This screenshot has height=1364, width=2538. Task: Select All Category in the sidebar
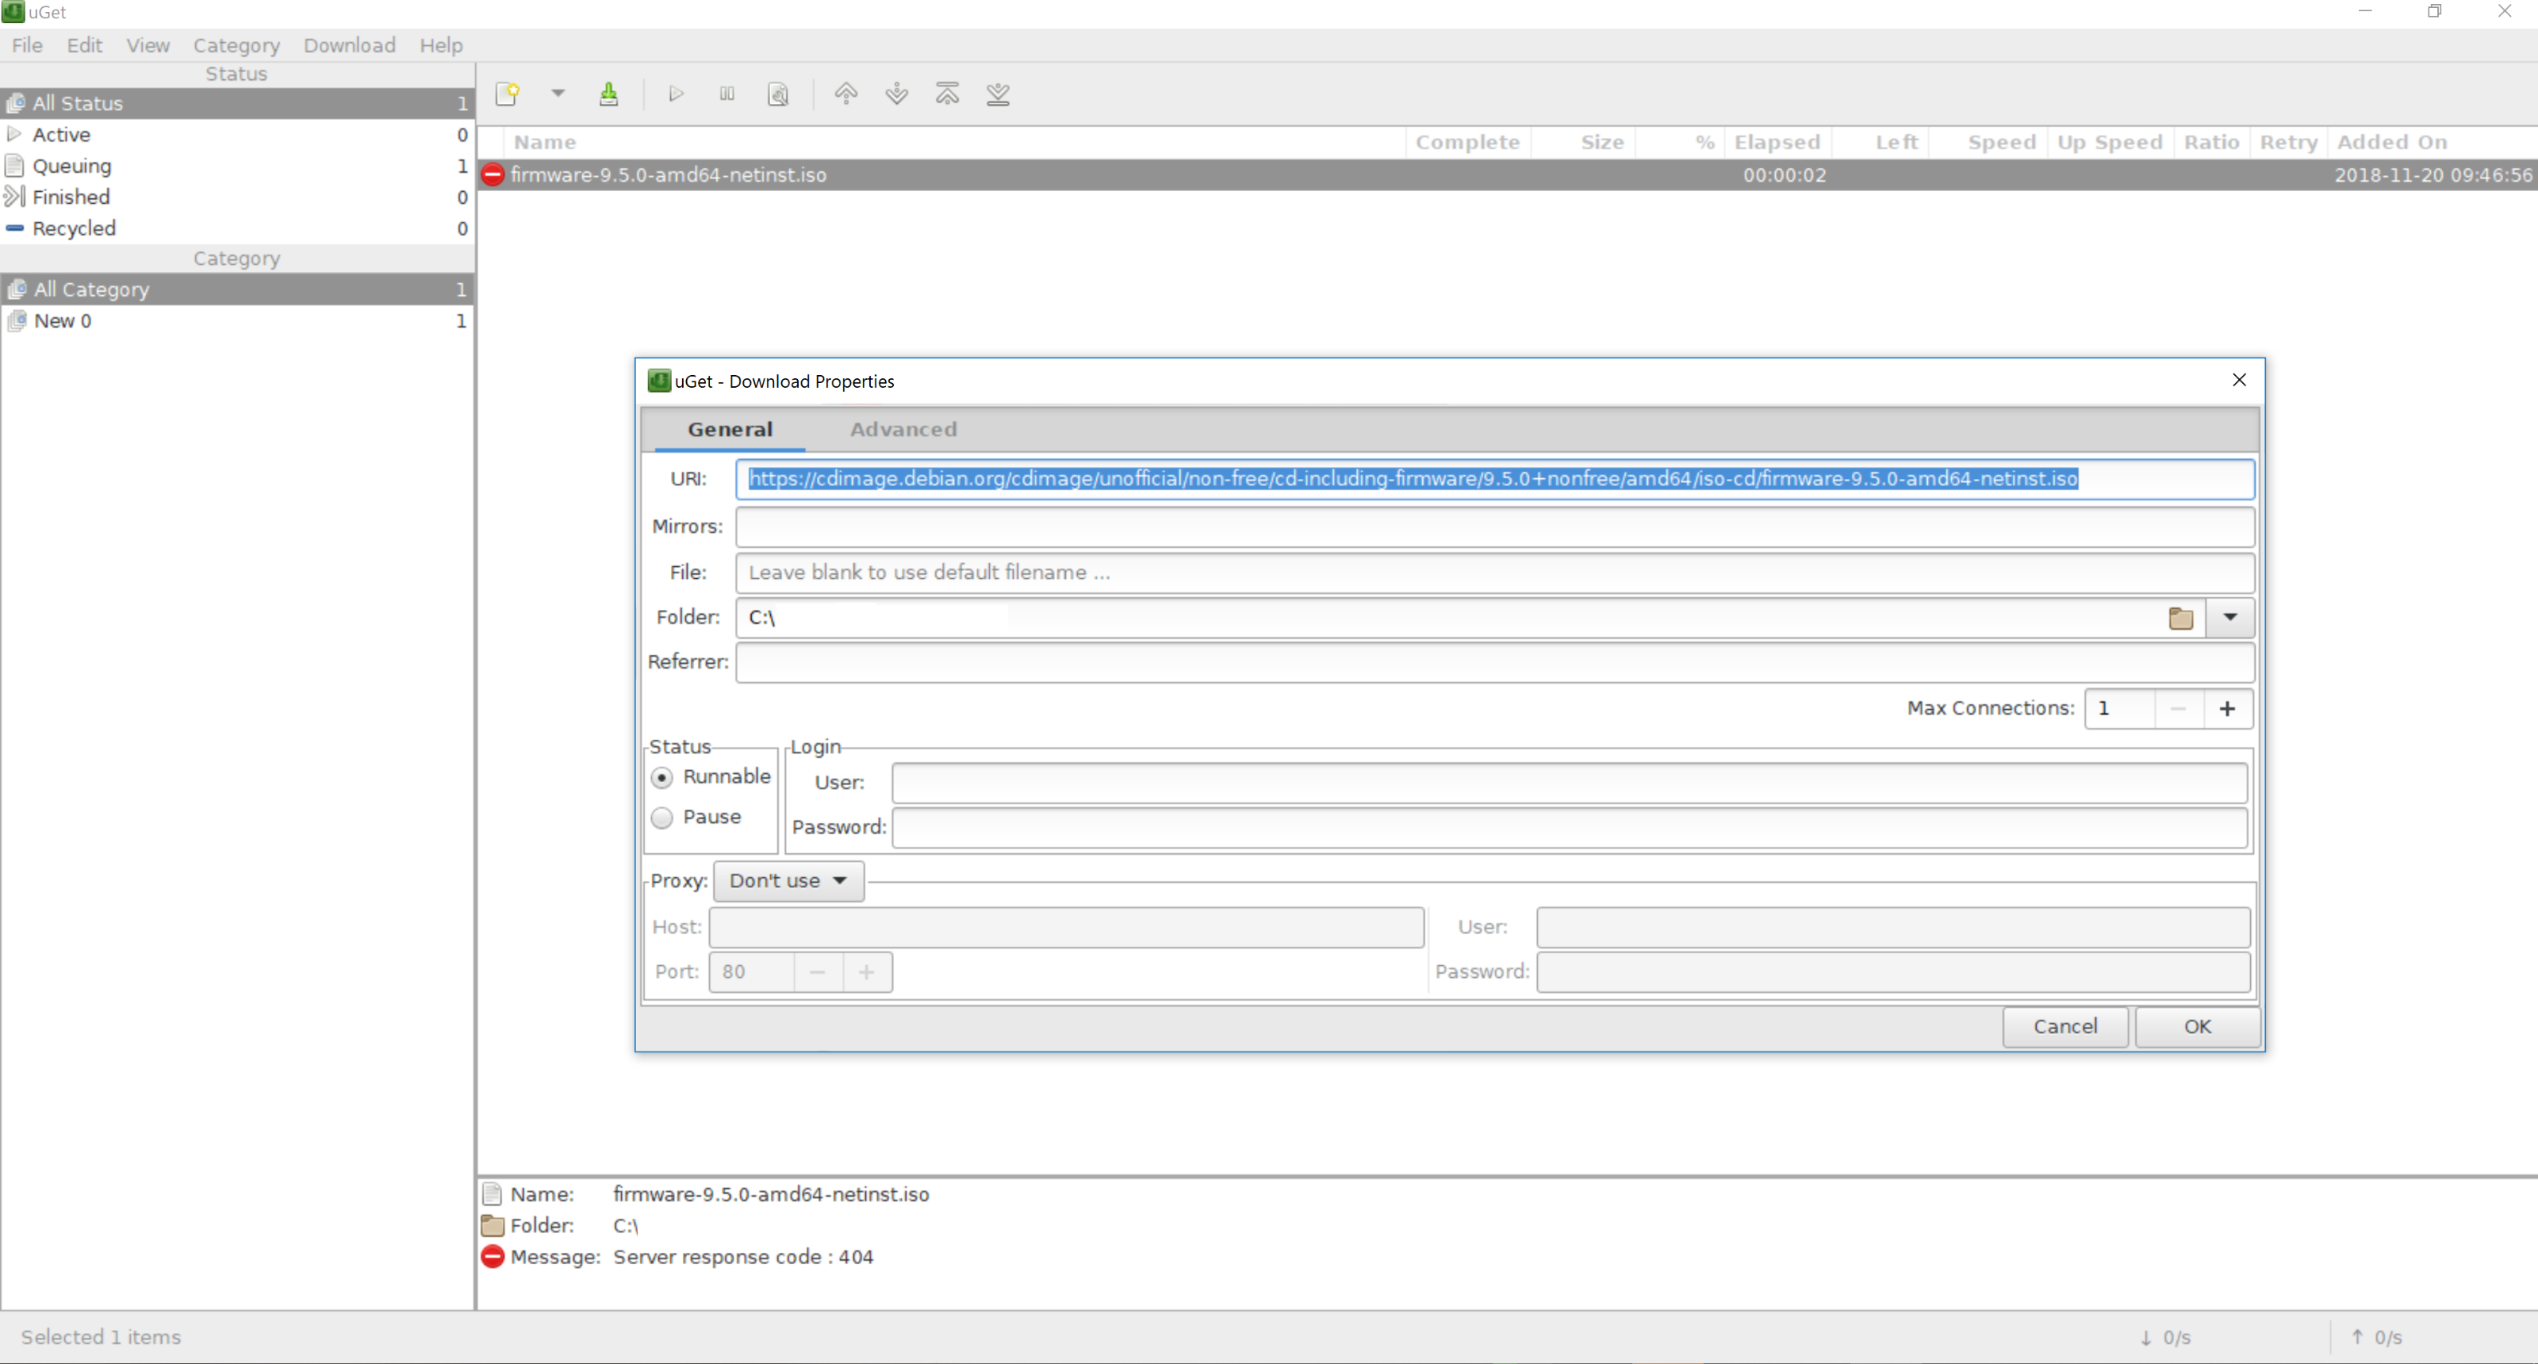click(x=236, y=289)
